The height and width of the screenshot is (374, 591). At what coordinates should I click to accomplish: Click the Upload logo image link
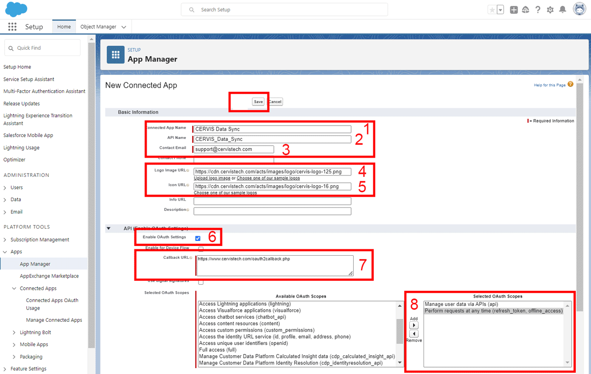click(x=212, y=178)
